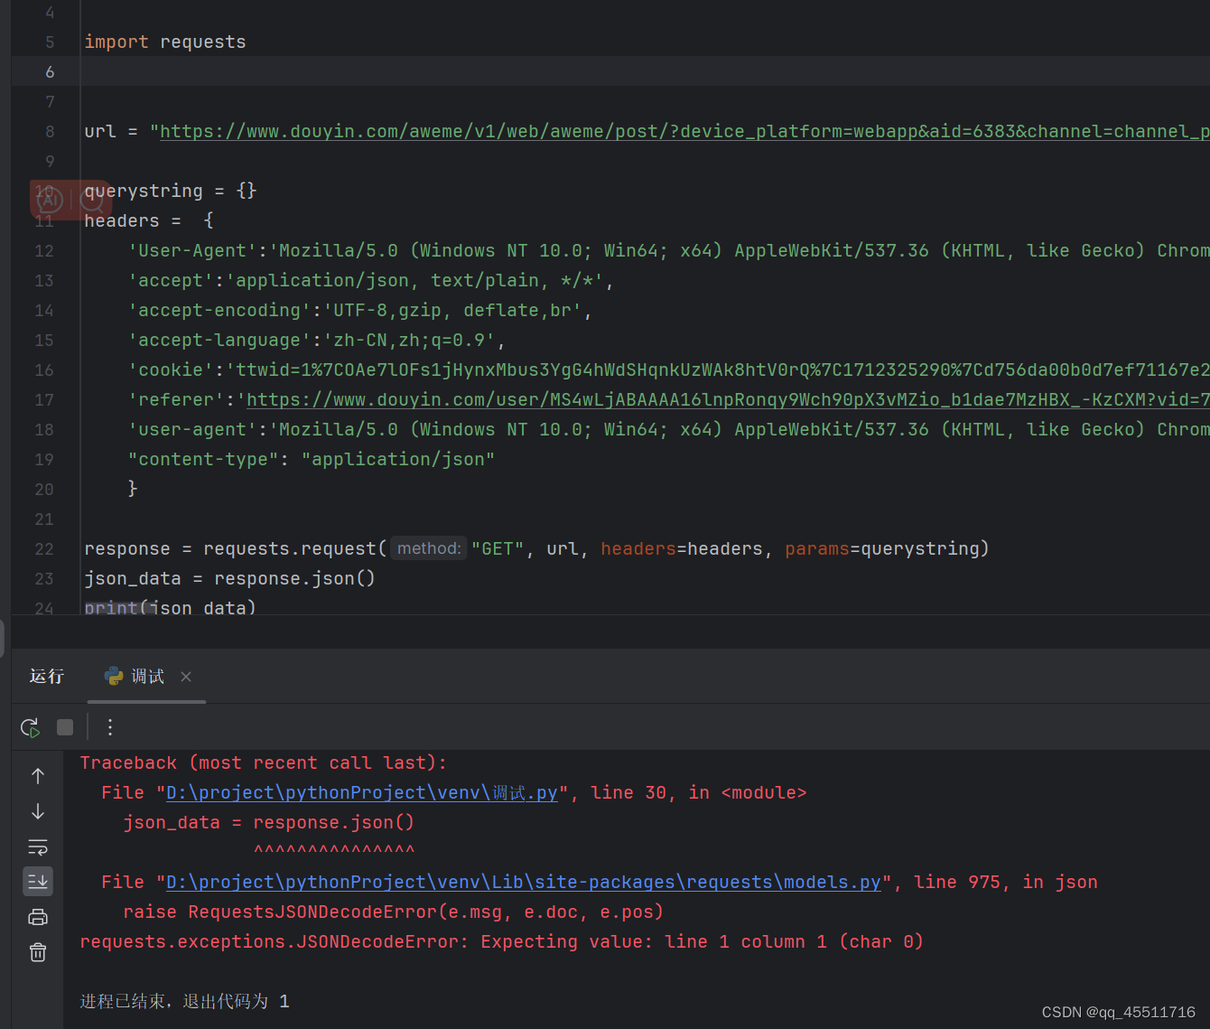
Task: Click the Python icon on the 调试 tab
Action: (112, 676)
